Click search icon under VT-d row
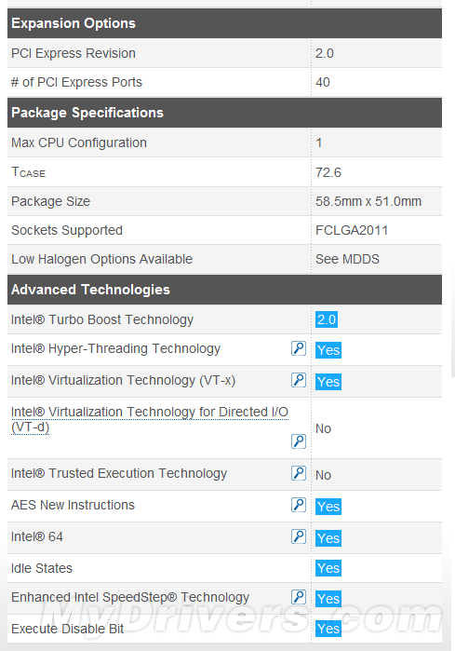 [299, 441]
